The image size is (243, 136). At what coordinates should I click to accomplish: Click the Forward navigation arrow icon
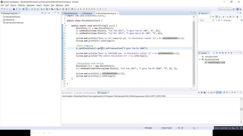(x=103, y=9)
